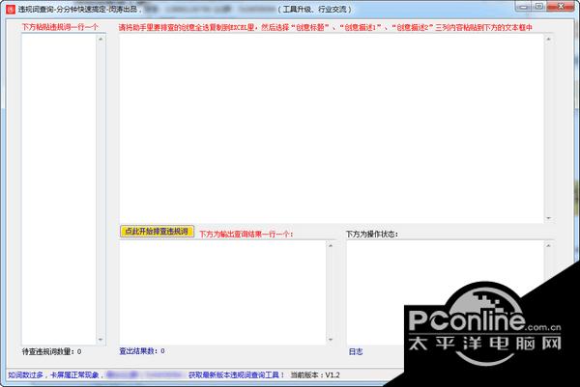The width and height of the screenshot is (580, 387).
Task: Maximize the 违规词查询 window
Action: [539, 7]
